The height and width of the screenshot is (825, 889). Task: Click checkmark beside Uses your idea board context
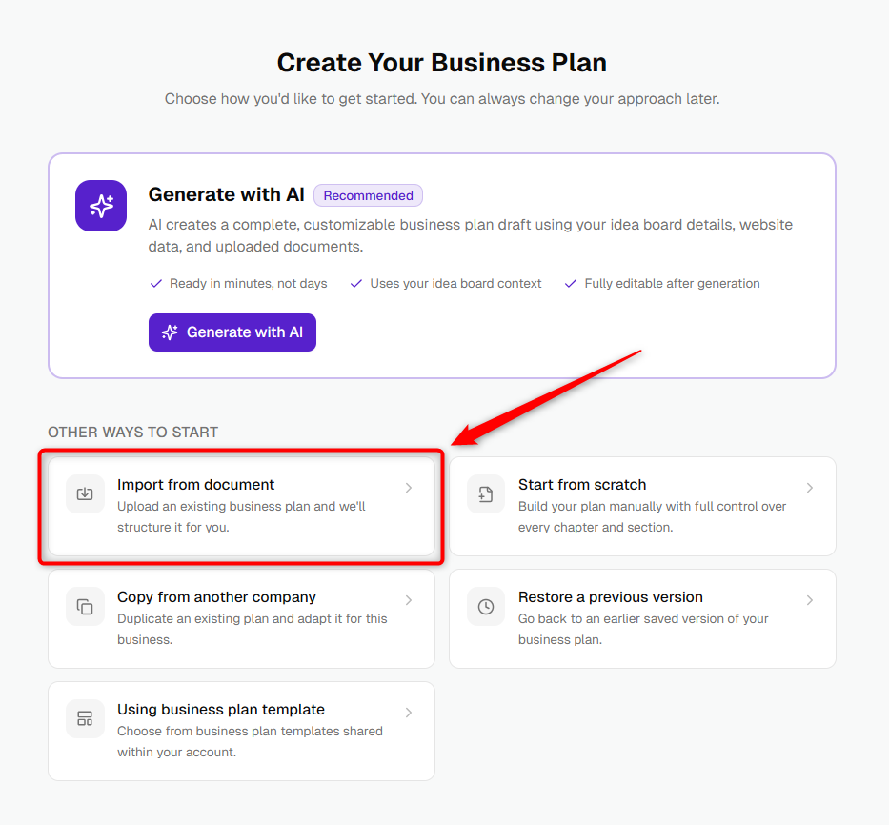click(356, 284)
